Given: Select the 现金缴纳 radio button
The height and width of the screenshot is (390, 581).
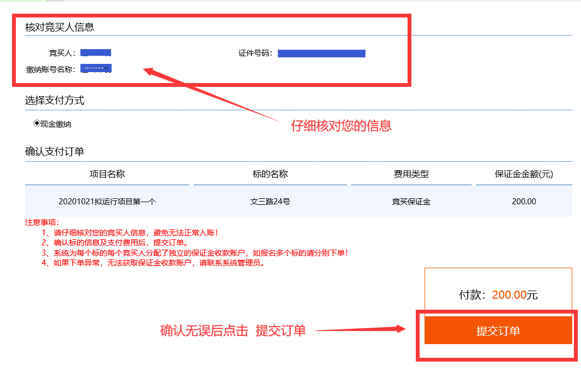Looking at the screenshot, I should pos(37,123).
